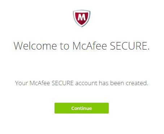Click 'McAfee' in the confirmation sentence
Image resolution: width=164 pixels, height=134 pixels.
[x=40, y=83]
